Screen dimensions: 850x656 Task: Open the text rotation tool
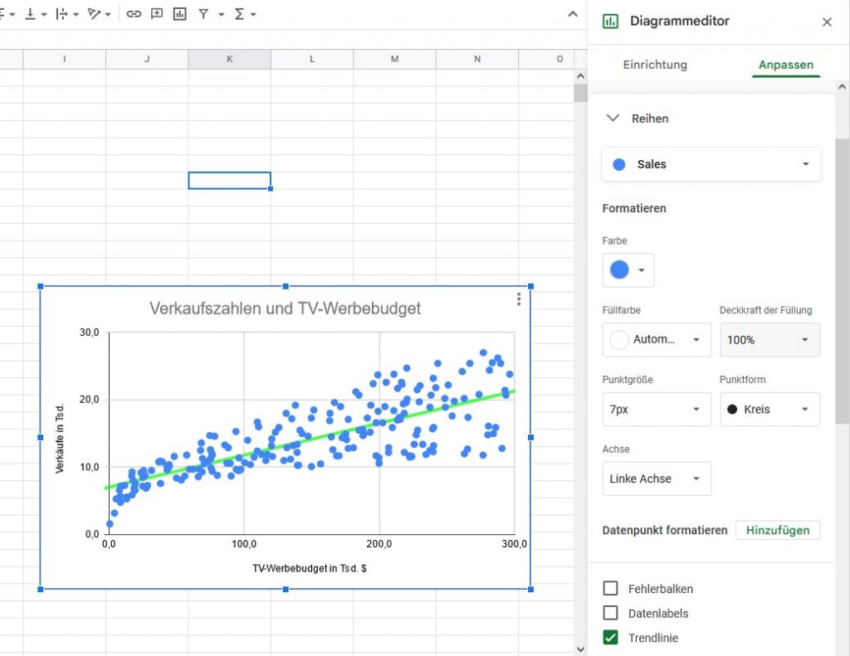(94, 14)
